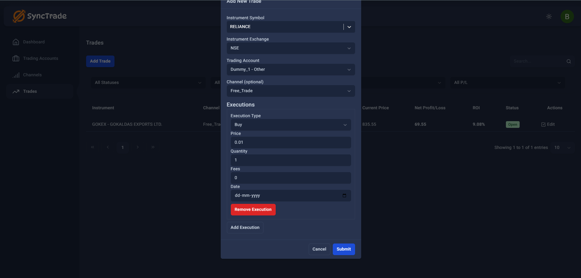This screenshot has height=278, width=581.
Task: Click the red Remove Execution button
Action: (253, 210)
